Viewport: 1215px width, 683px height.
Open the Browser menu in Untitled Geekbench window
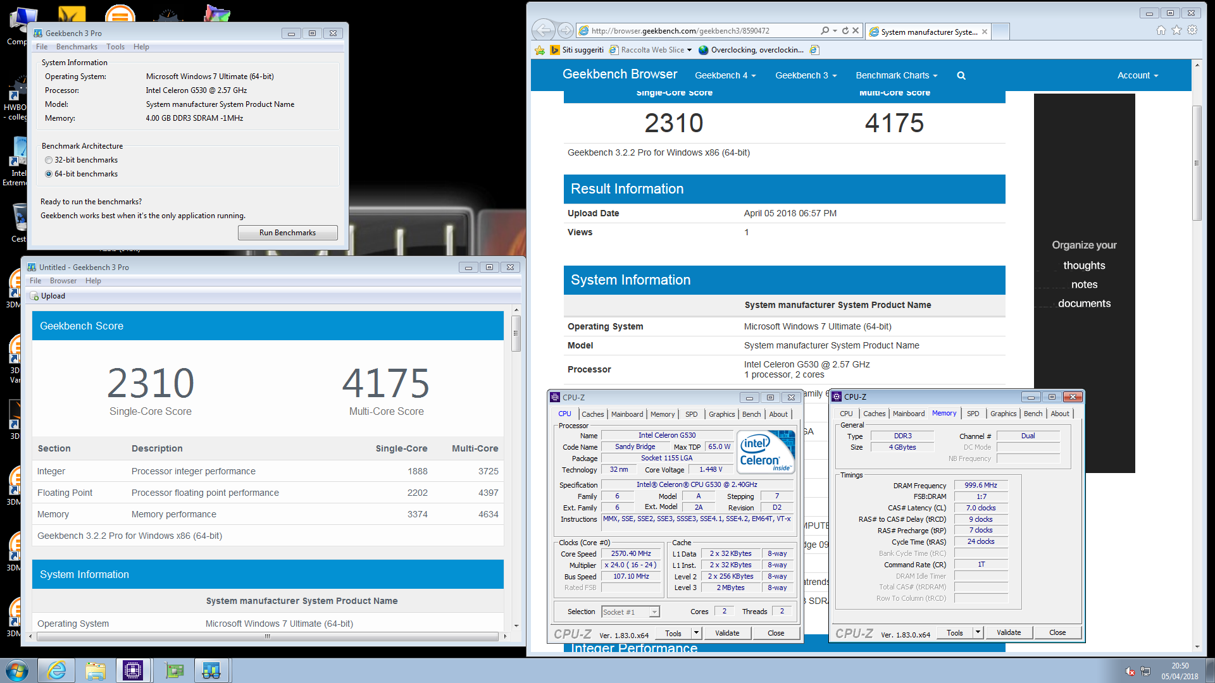63,281
